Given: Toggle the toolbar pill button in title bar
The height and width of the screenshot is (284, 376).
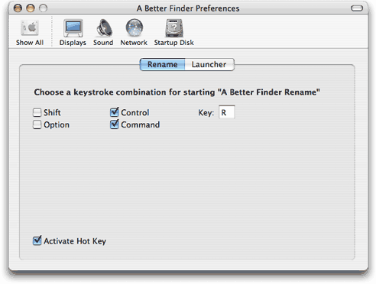Looking at the screenshot, I should coord(357,8).
